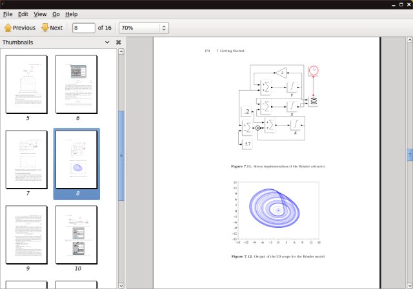Open the Go menu
Viewport: 413px width, 289px height.
pos(56,14)
